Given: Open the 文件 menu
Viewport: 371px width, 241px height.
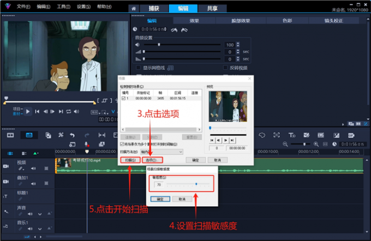Looking at the screenshot, I should point(23,7).
